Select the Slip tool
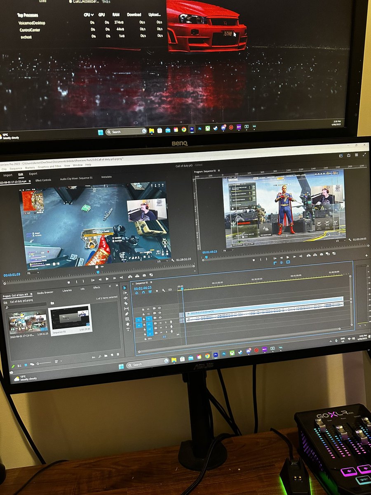The width and height of the screenshot is (371, 495). (x=126, y=309)
